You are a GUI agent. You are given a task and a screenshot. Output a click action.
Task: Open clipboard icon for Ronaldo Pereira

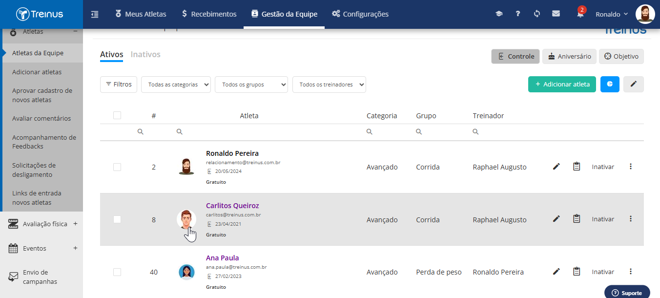[x=577, y=167]
